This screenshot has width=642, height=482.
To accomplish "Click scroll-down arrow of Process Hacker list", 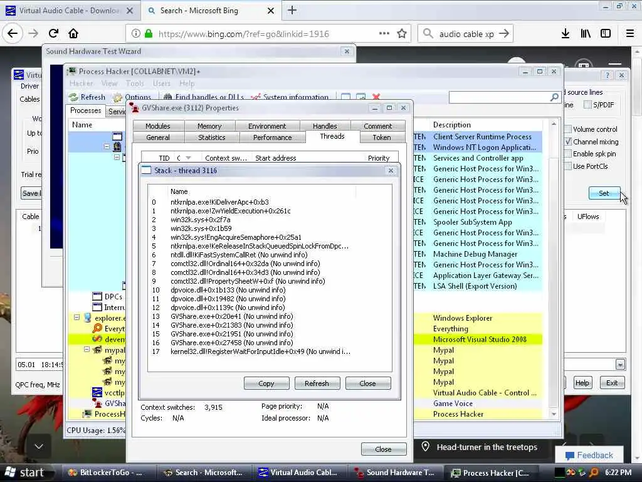I will 554,414.
